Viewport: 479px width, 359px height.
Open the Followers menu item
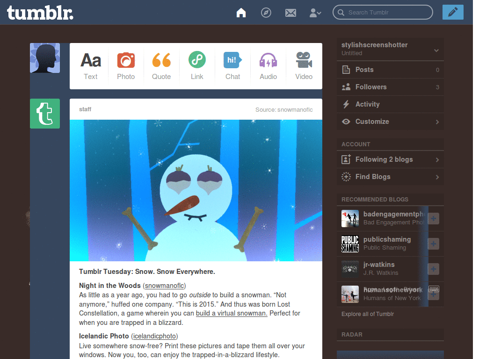click(390, 87)
